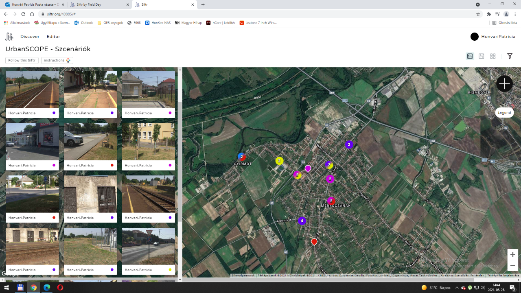This screenshot has width=521, height=293.
Task: Open HonKov-NAS bookmark
Action: click(x=158, y=23)
